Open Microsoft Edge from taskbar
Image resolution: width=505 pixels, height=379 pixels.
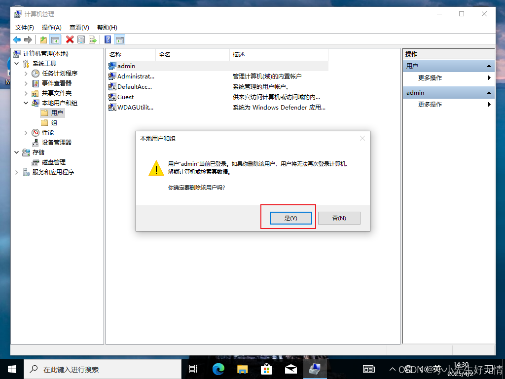click(x=218, y=369)
